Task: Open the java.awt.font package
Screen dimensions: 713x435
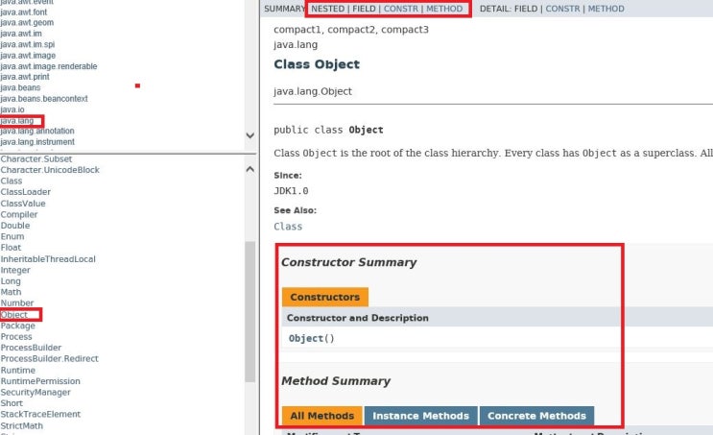Action: (24, 12)
